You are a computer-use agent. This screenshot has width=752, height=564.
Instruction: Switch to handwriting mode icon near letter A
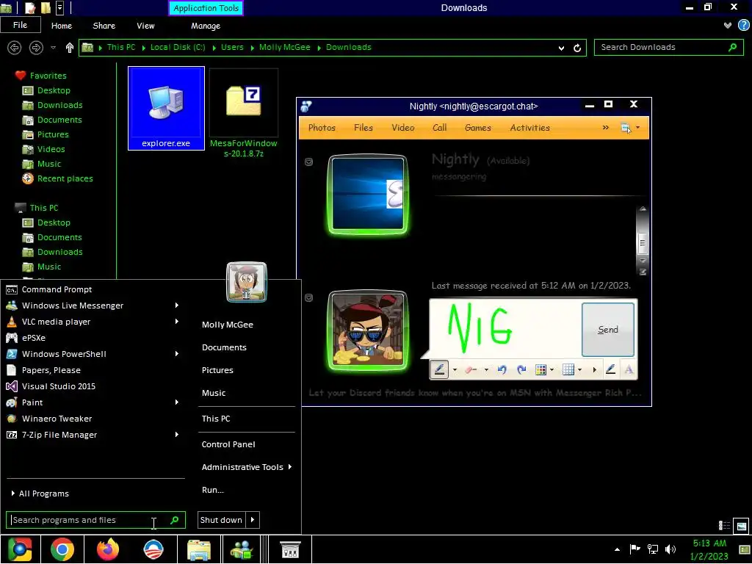click(610, 369)
